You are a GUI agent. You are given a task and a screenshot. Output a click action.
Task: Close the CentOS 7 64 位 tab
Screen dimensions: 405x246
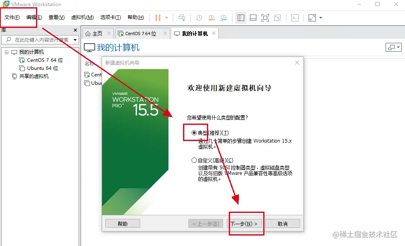[165, 33]
